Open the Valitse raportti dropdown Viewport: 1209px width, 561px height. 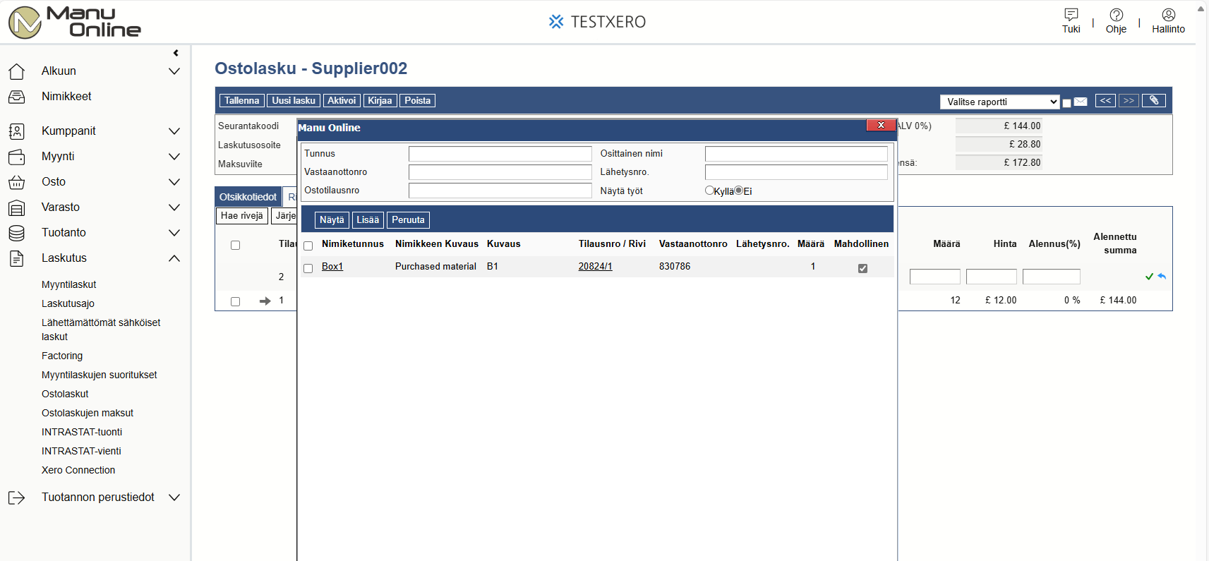point(1000,102)
